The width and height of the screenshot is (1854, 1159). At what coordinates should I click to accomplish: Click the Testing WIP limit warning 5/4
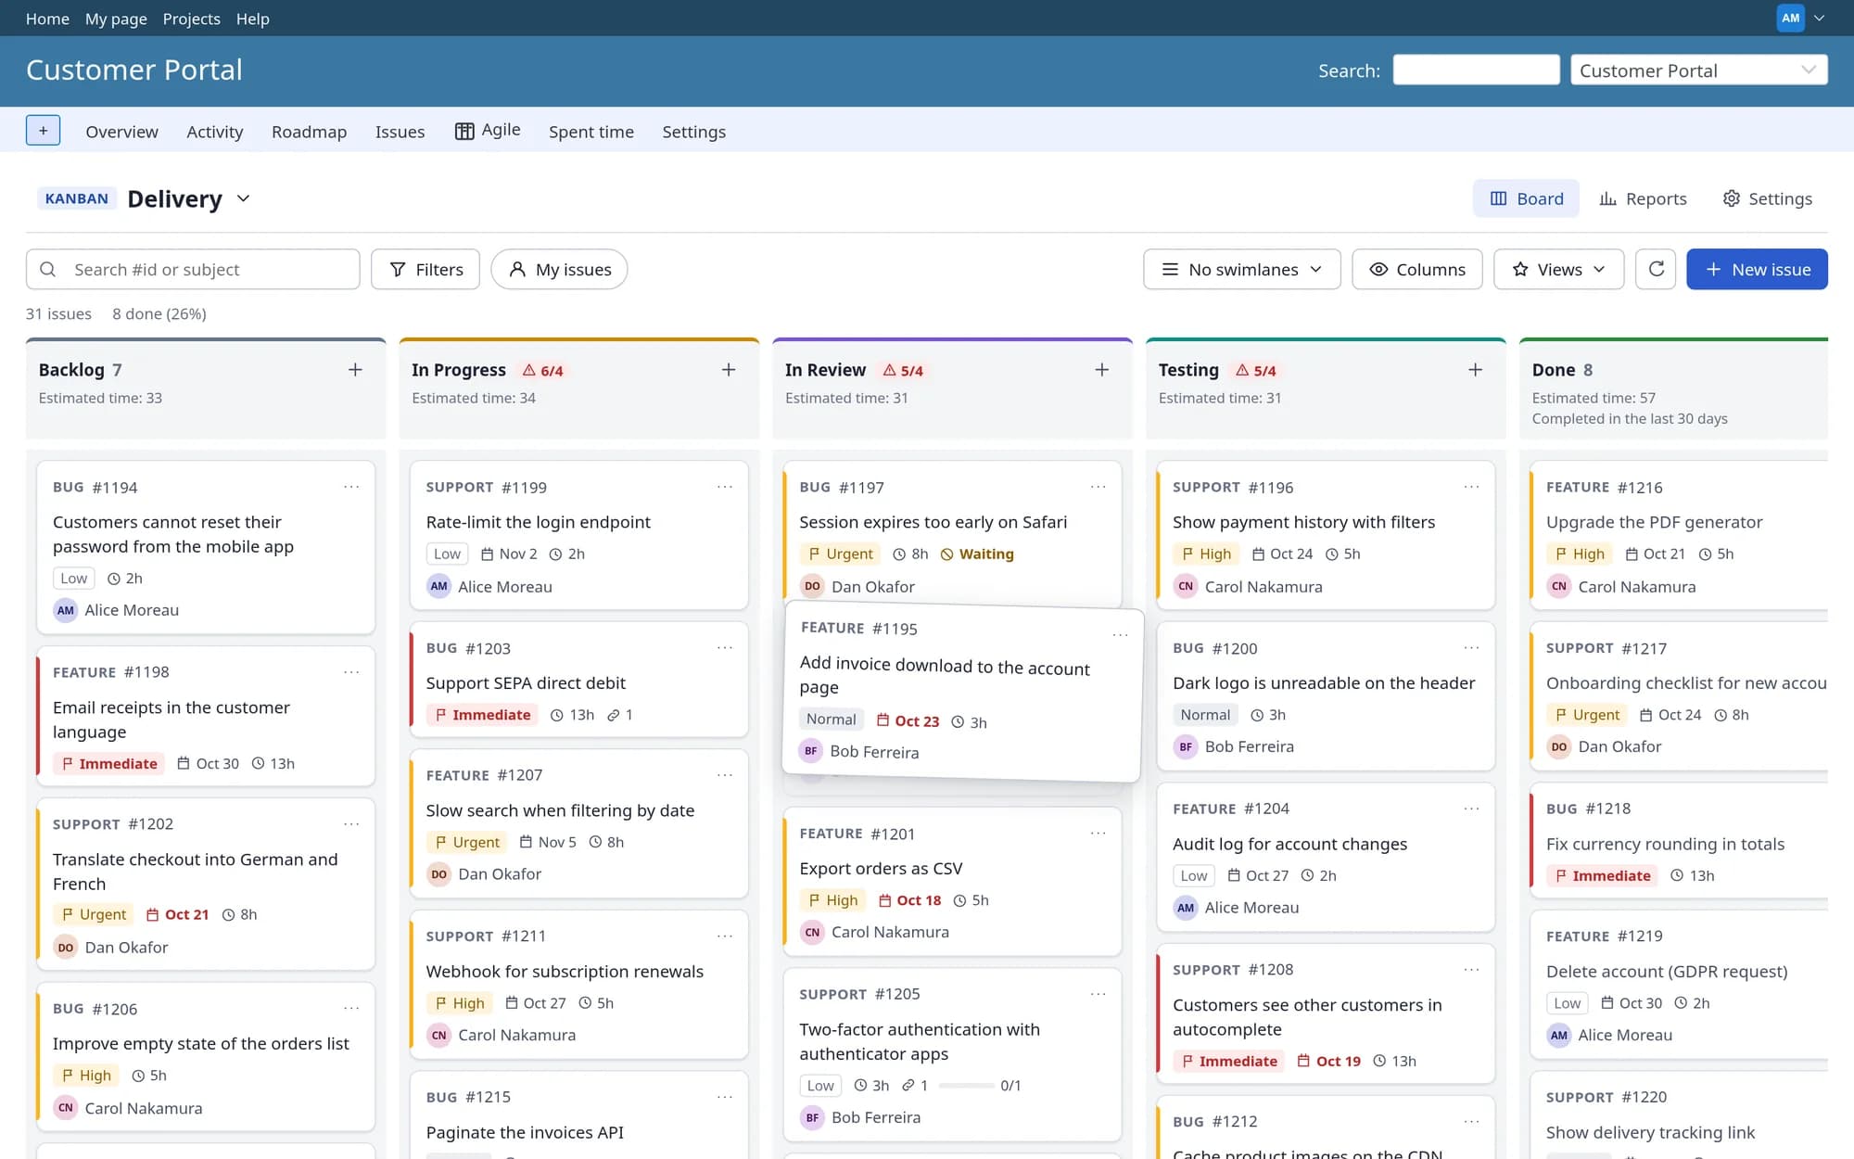pos(1256,370)
